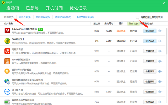Click the 微软Office多语言支持安装程序 icon
This screenshot has width=168, height=105.
point(7,82)
